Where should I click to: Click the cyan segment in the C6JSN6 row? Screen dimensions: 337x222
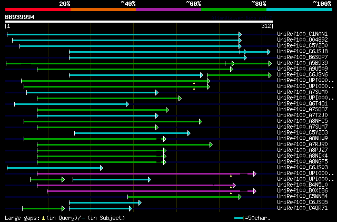pos(136,75)
